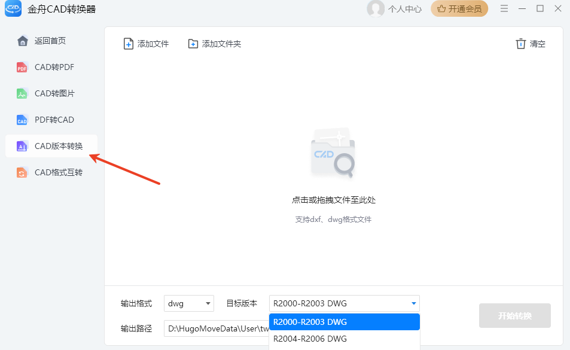Go back via 返回首页 home item

tap(51, 41)
